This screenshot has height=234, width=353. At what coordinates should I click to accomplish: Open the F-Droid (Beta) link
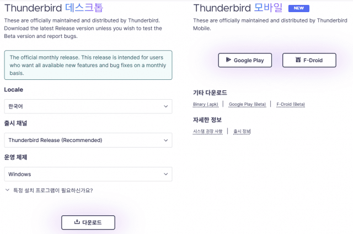291,104
